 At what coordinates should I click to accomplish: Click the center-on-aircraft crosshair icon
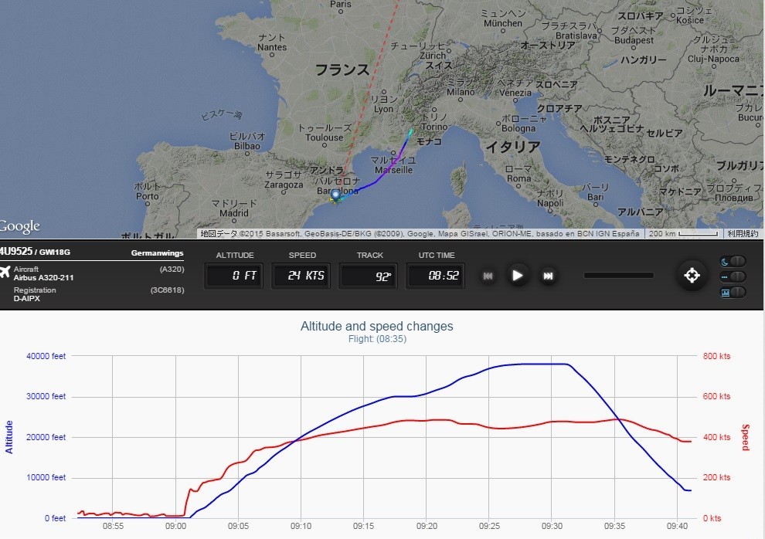point(692,276)
